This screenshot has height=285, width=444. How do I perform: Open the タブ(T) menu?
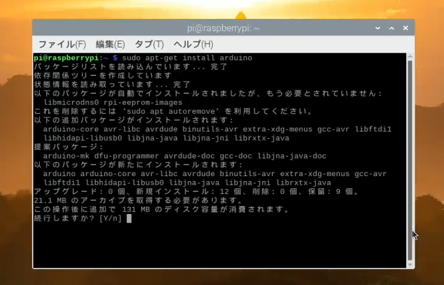click(149, 45)
